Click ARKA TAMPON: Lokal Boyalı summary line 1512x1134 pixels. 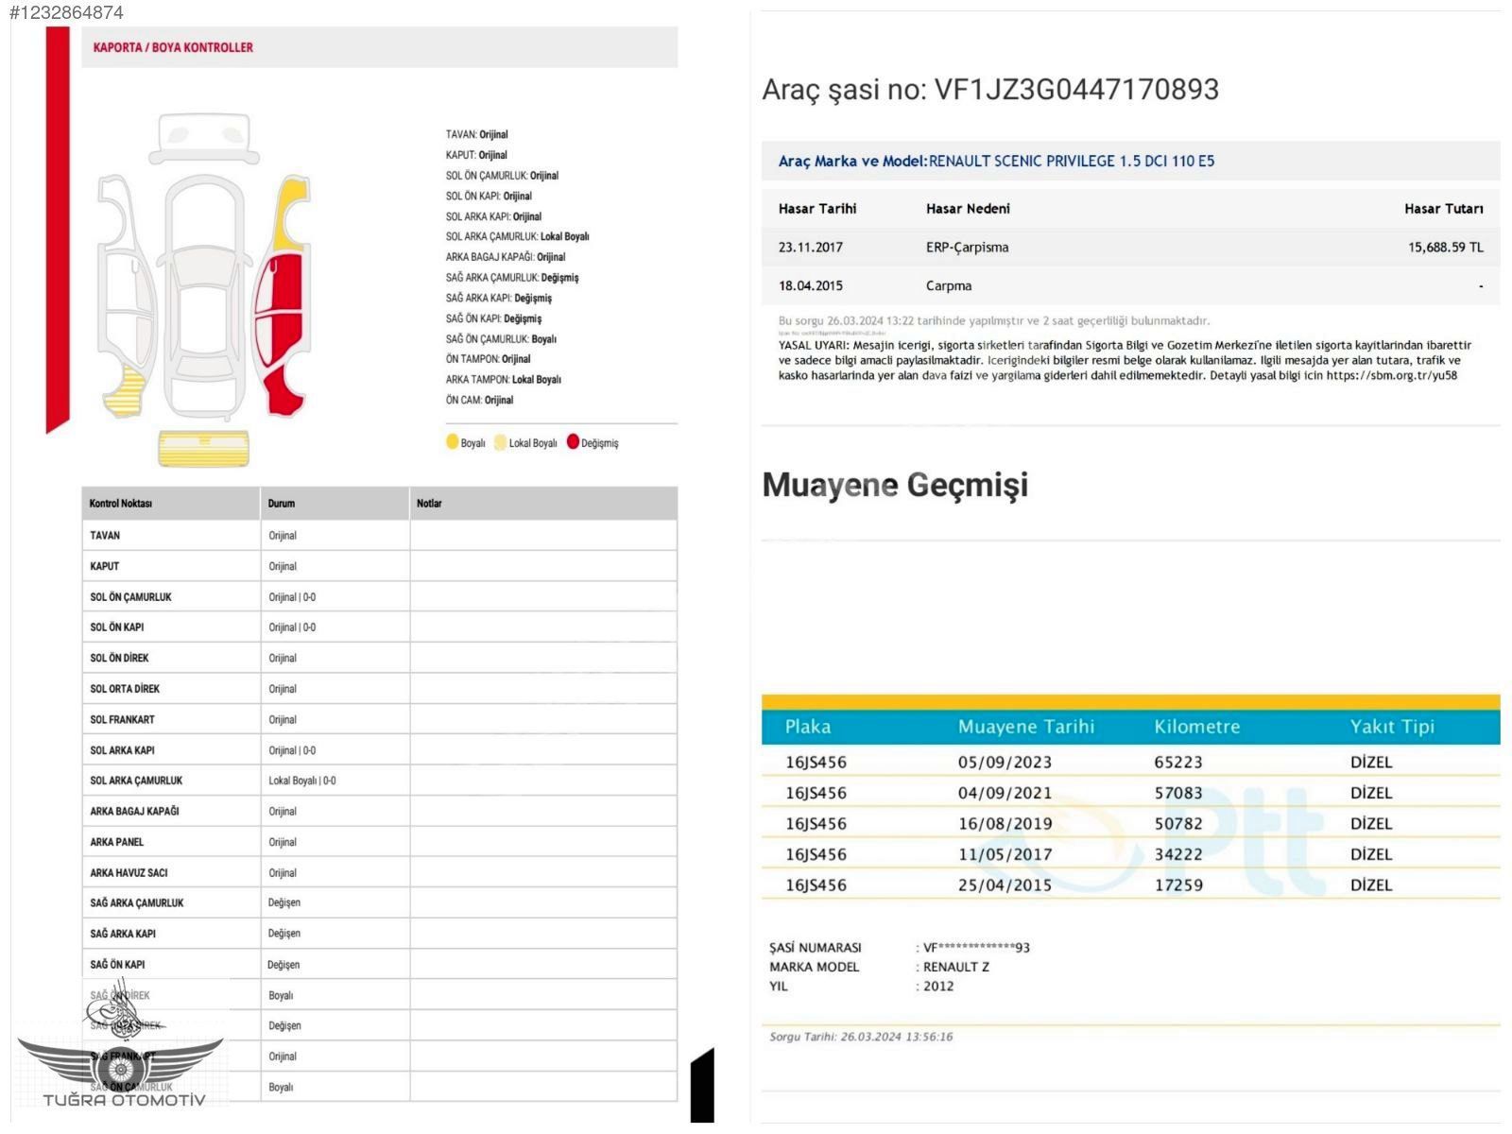click(503, 379)
